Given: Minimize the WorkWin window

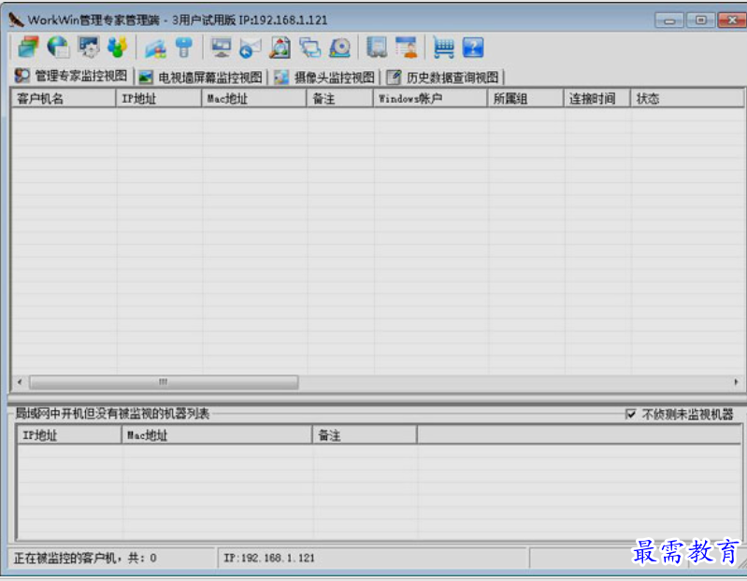Looking at the screenshot, I should (669, 21).
